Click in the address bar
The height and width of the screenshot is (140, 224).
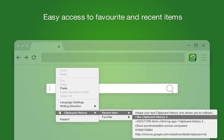click(113, 57)
